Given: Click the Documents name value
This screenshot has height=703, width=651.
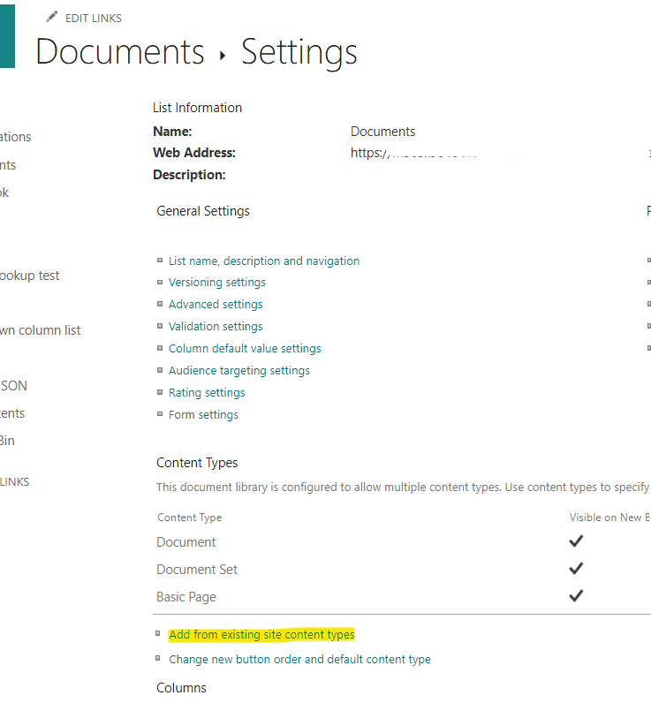Looking at the screenshot, I should tap(382, 132).
